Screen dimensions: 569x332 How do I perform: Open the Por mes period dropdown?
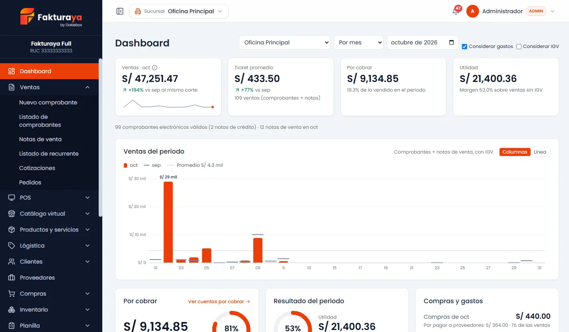coord(358,42)
